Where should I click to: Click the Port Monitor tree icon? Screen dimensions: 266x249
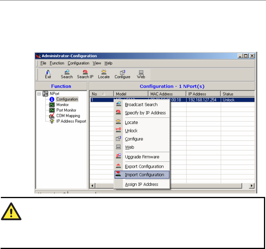tap(52, 110)
